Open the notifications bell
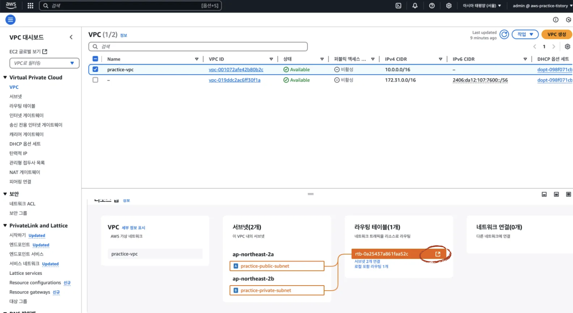 tap(415, 6)
